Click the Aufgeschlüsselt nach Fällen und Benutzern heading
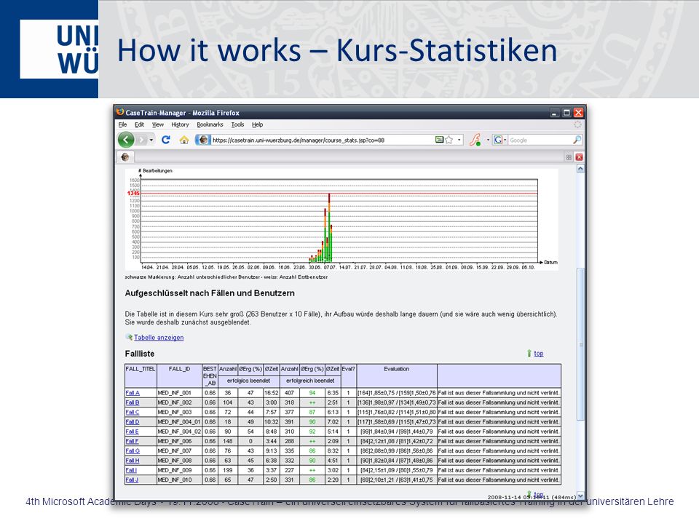This screenshot has width=699, height=524. tap(210, 293)
